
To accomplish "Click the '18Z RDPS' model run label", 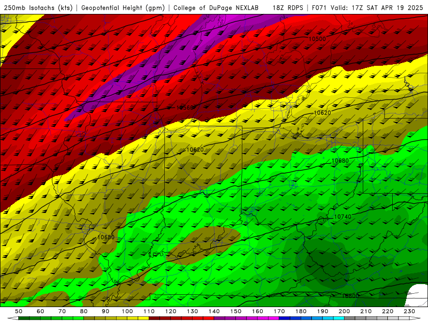I will [x=288, y=8].
